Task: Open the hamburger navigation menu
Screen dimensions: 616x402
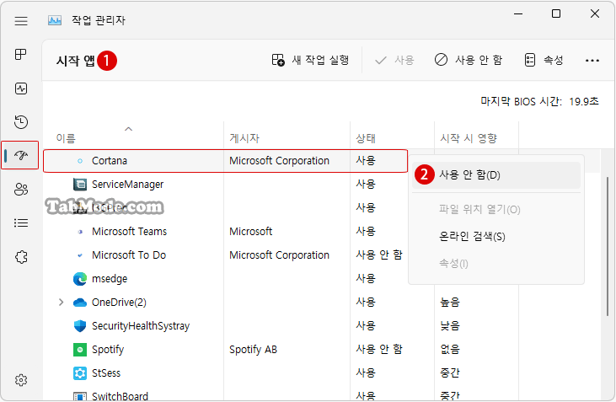Action: (21, 20)
